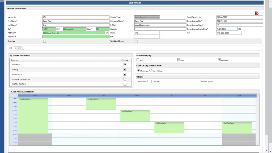Open the Driver License Expiry calendar picker
Viewport: 272px width, 153px height.
click(240, 29)
